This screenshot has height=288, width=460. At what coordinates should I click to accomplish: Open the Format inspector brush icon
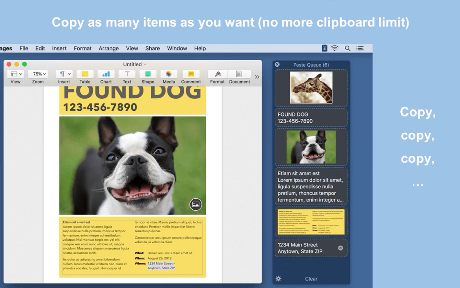217,74
